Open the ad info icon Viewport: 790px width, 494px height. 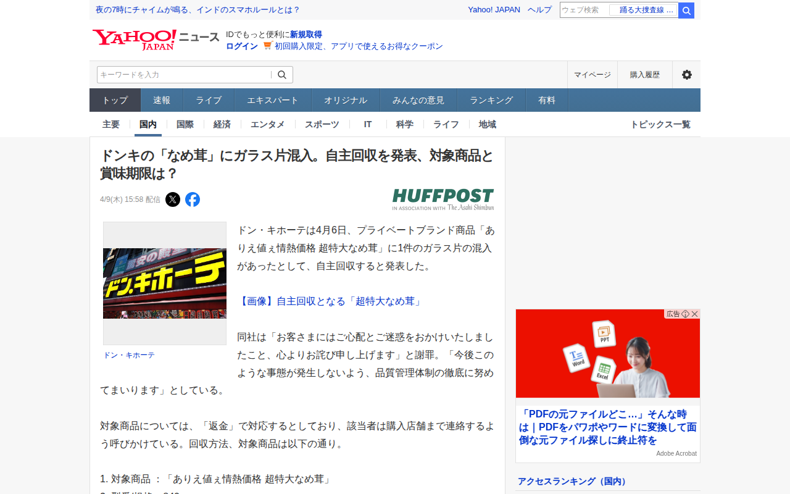(685, 314)
